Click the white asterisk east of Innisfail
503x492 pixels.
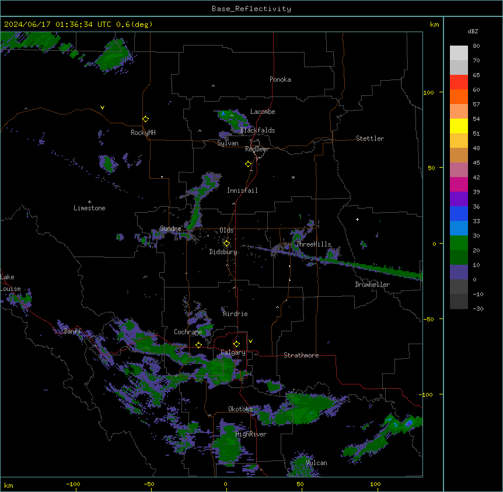(293, 177)
